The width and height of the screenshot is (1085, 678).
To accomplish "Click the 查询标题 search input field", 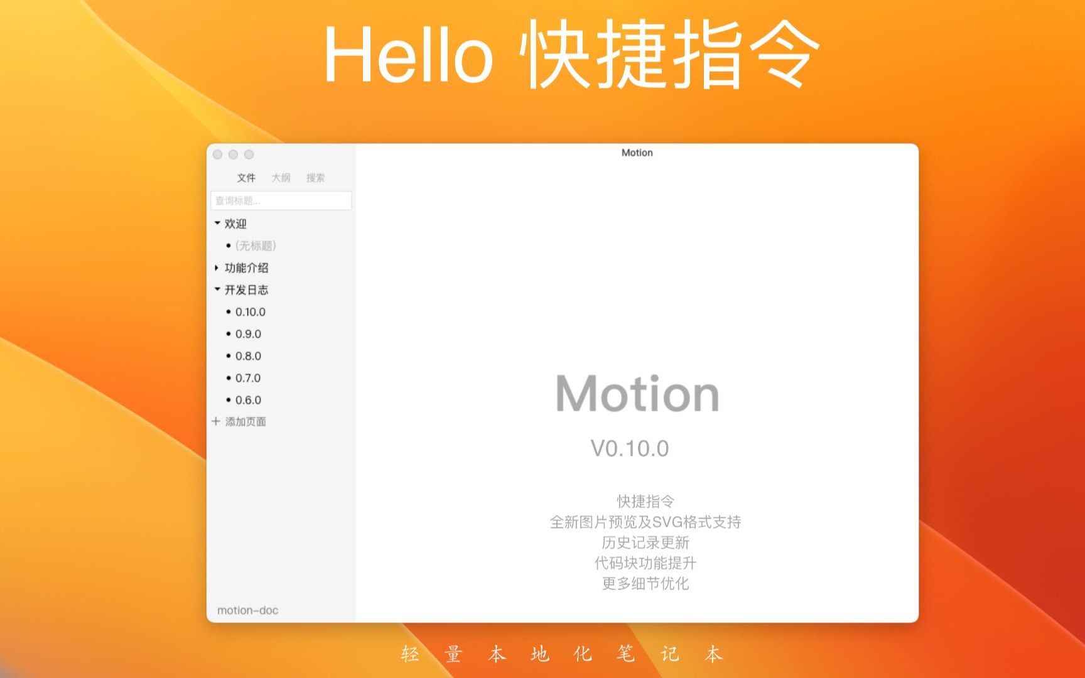I will click(x=281, y=200).
